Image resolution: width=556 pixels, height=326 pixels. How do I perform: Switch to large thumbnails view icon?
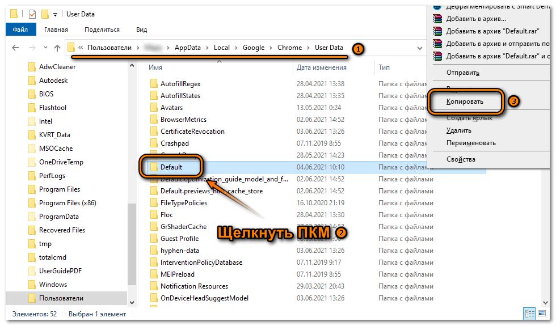pyautogui.click(x=541, y=314)
